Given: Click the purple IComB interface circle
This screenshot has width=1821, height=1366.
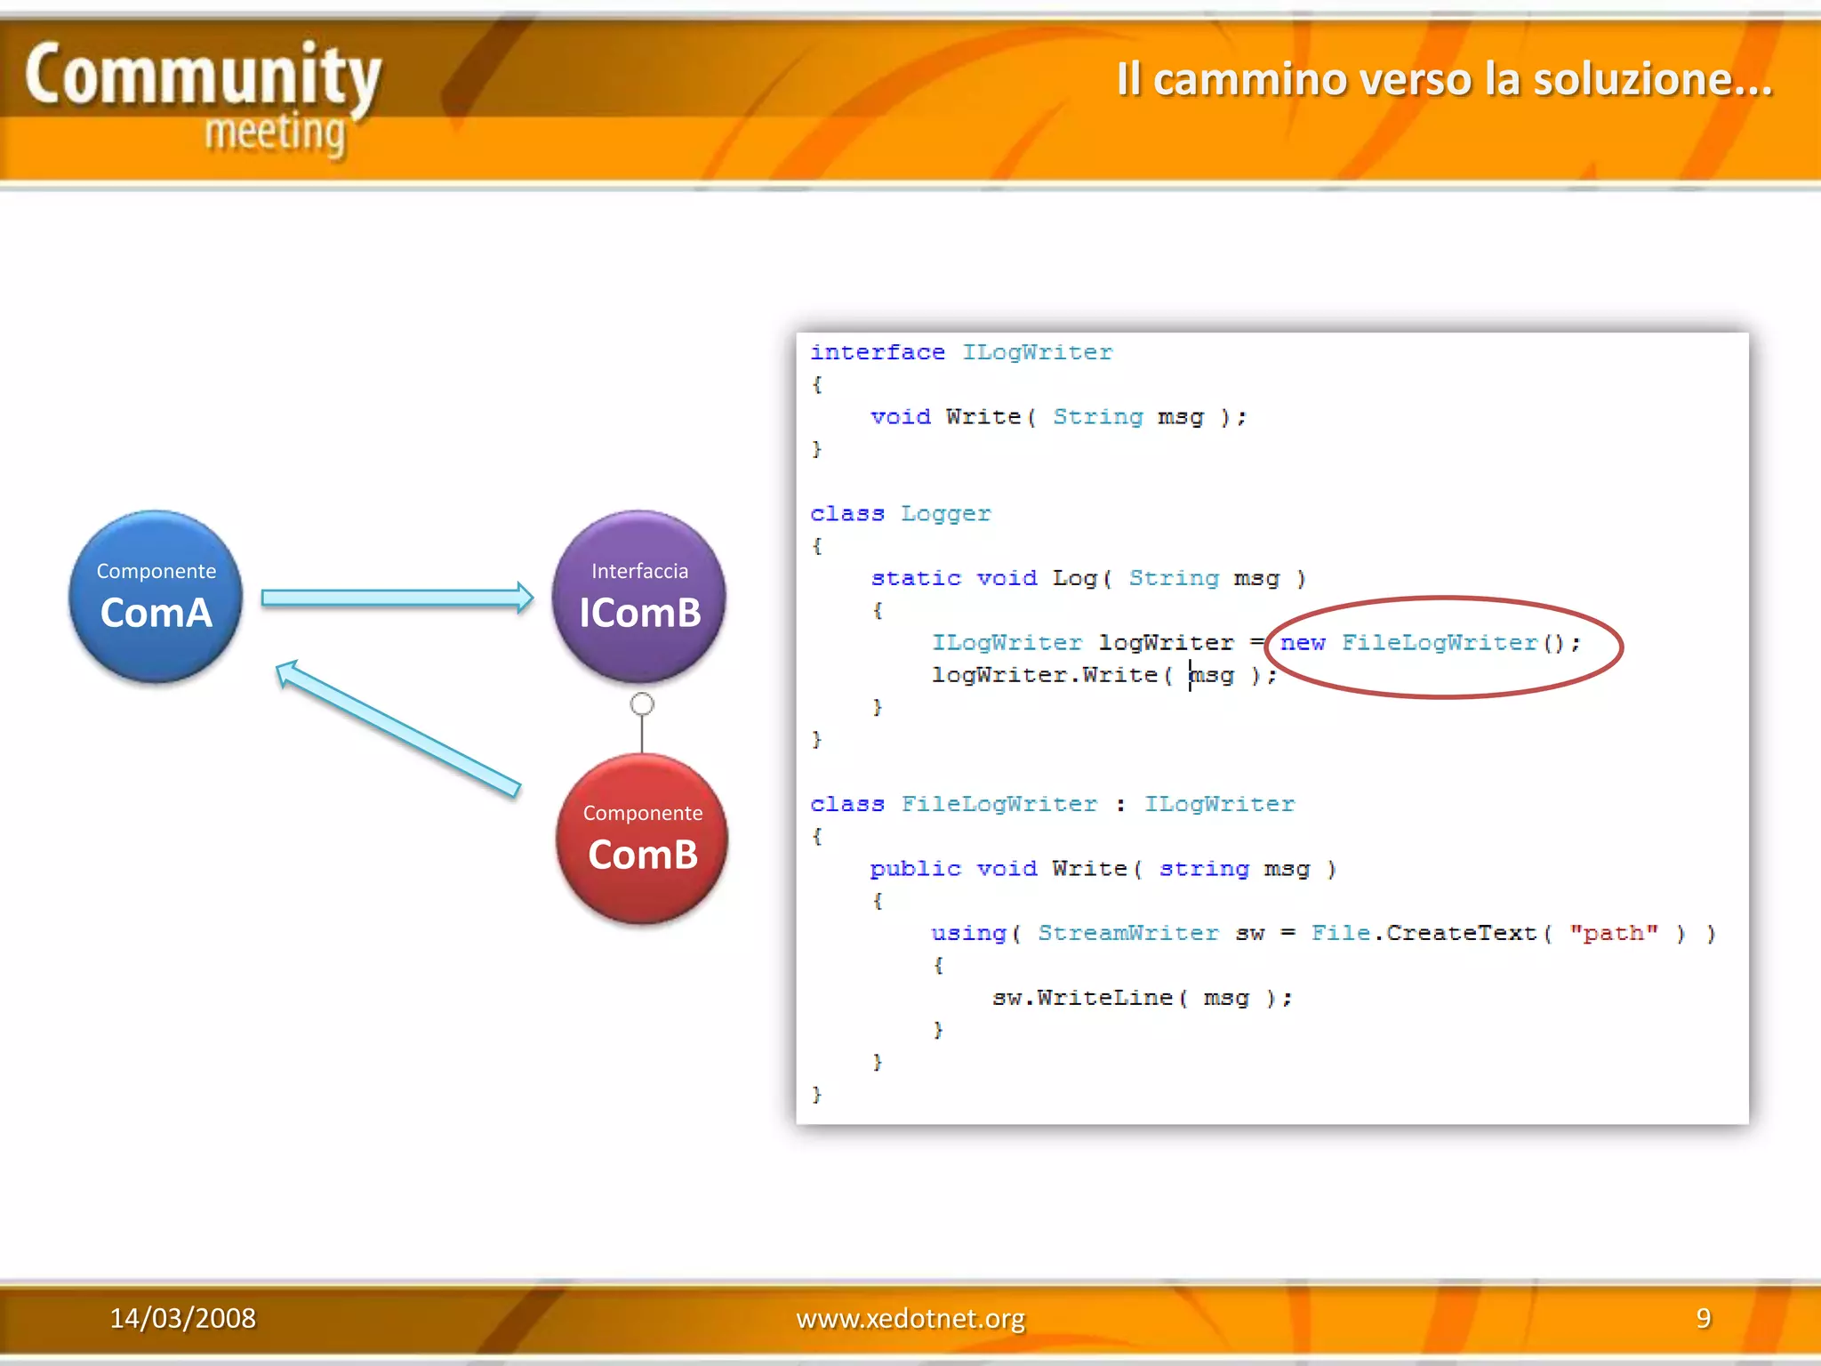Looking at the screenshot, I should [x=639, y=597].
